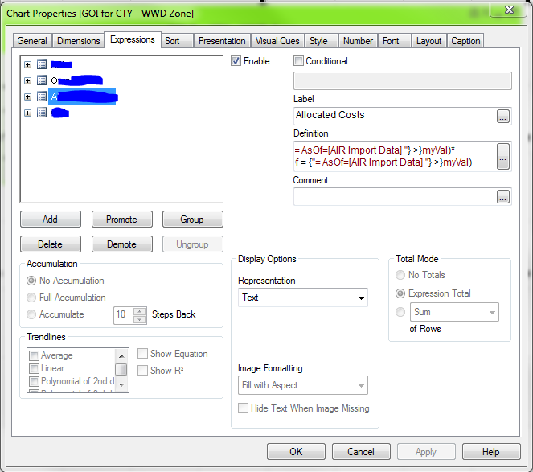Switch to the Dimensions tab
Viewport: 533px width, 472px height.
click(79, 41)
